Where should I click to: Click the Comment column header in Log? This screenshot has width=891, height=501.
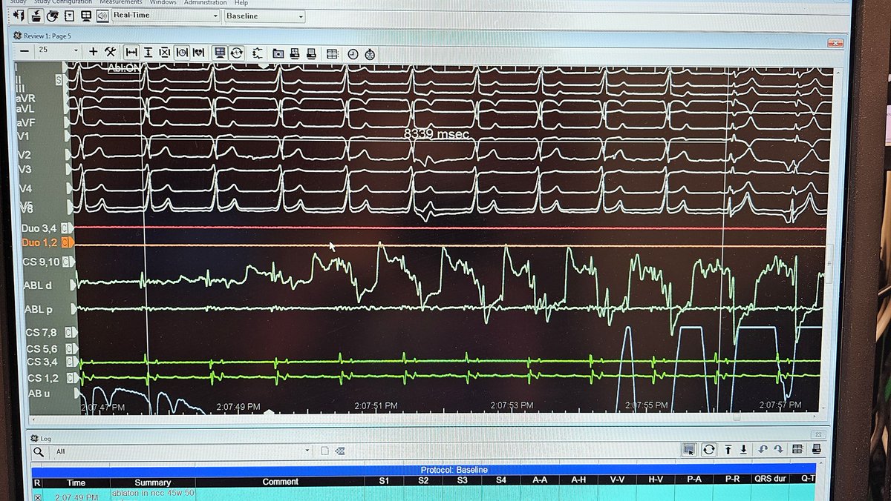(281, 482)
